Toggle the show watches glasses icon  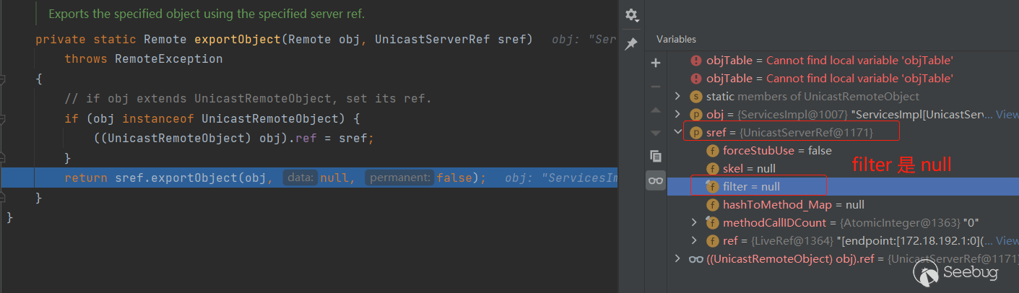(656, 181)
